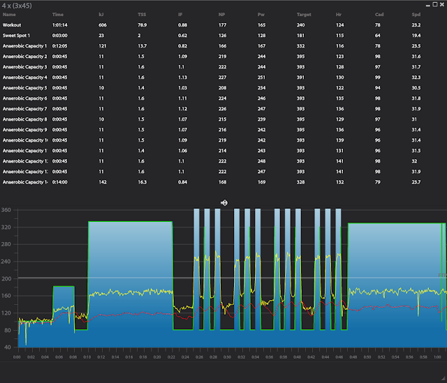Click the 0:48 mark on time axis
This screenshot has width=447, height=383.
click(x=353, y=356)
